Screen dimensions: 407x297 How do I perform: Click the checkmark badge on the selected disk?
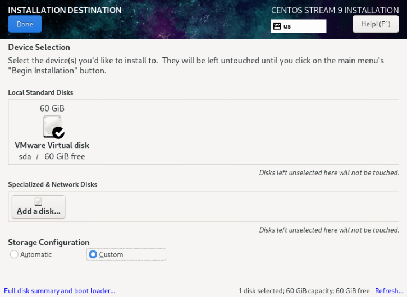click(x=58, y=133)
